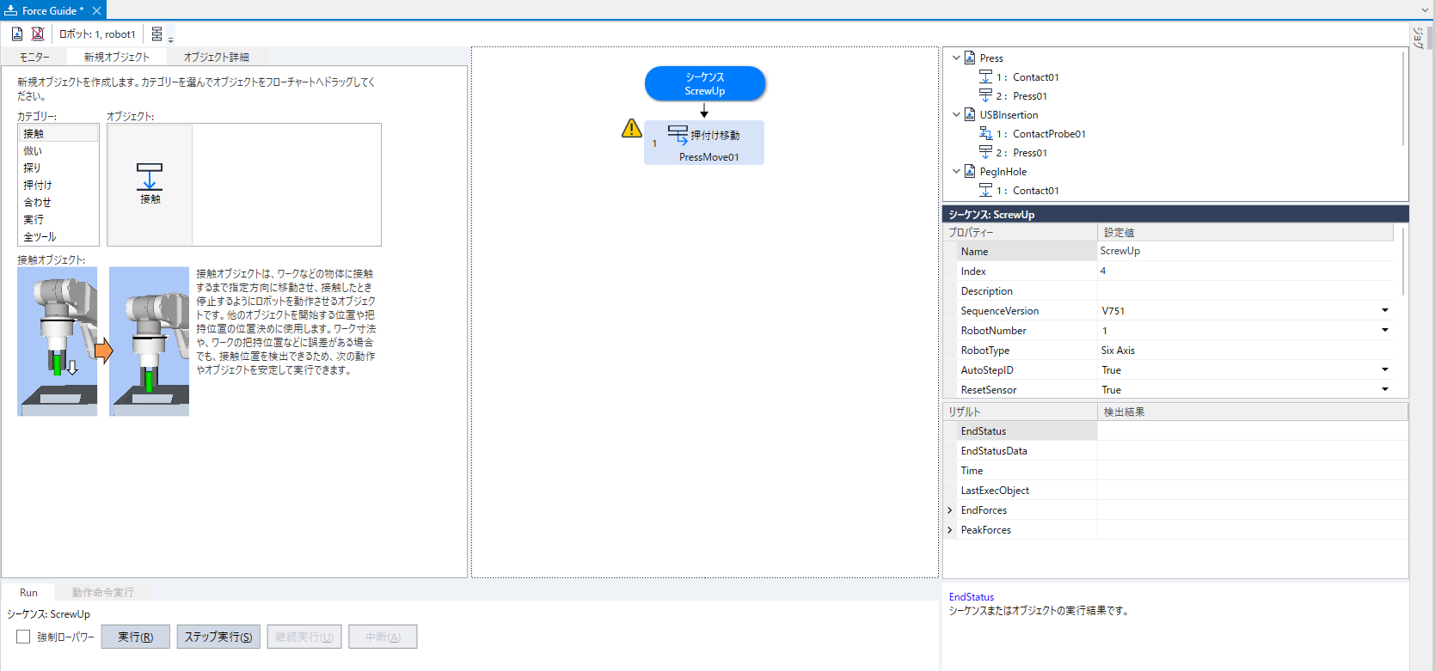Click the delete sequence icon with red X
Screen dimensions: 1435x671
click(38, 34)
